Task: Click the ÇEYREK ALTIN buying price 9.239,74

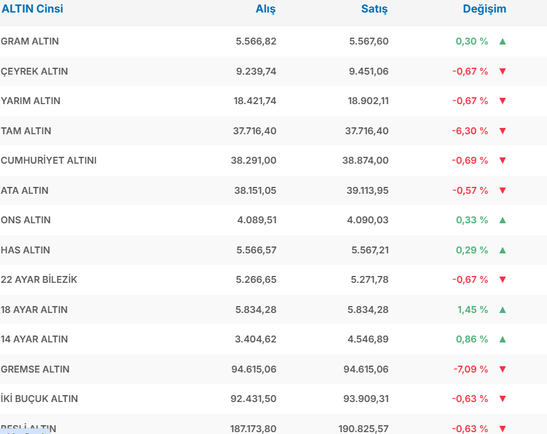Action: point(256,71)
